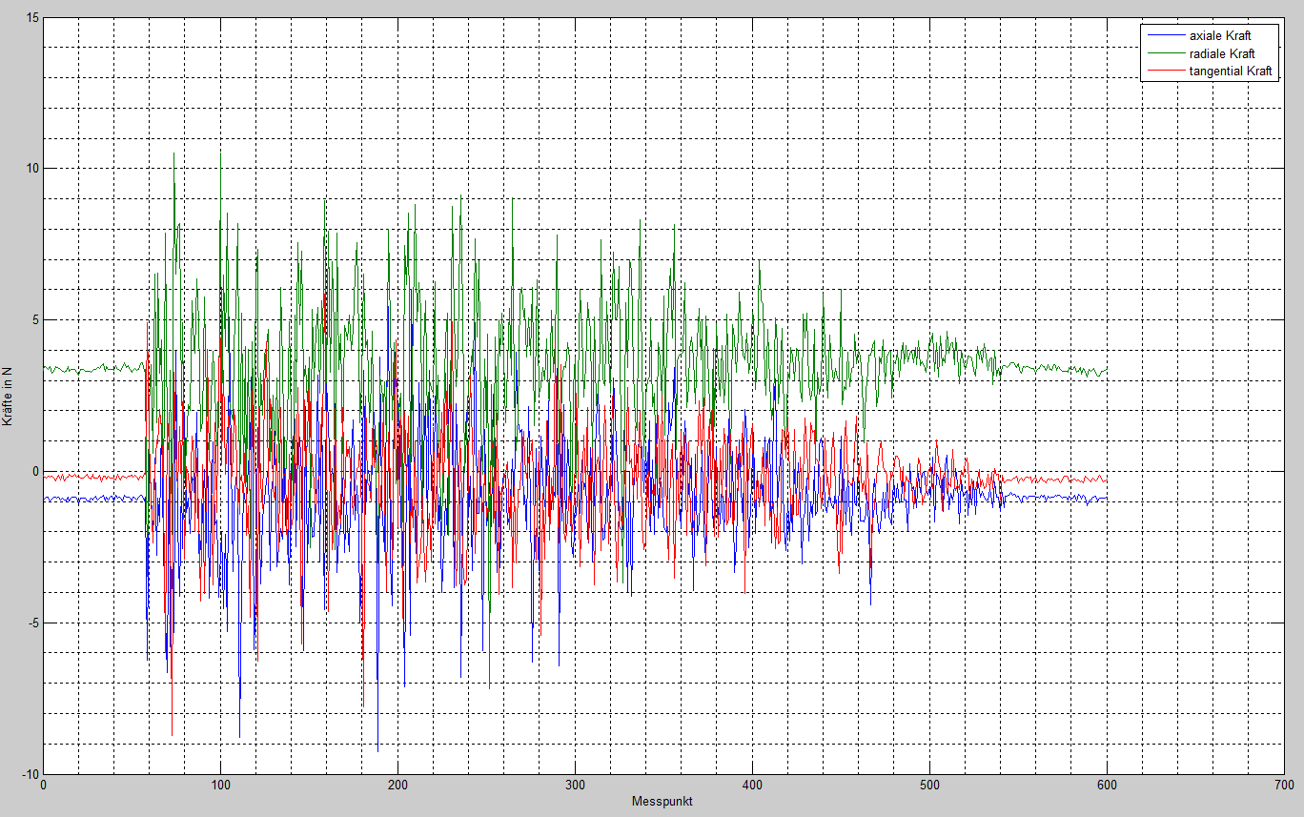The image size is (1304, 817).
Task: Click the y-axis tick label -5
Action: (x=31, y=623)
